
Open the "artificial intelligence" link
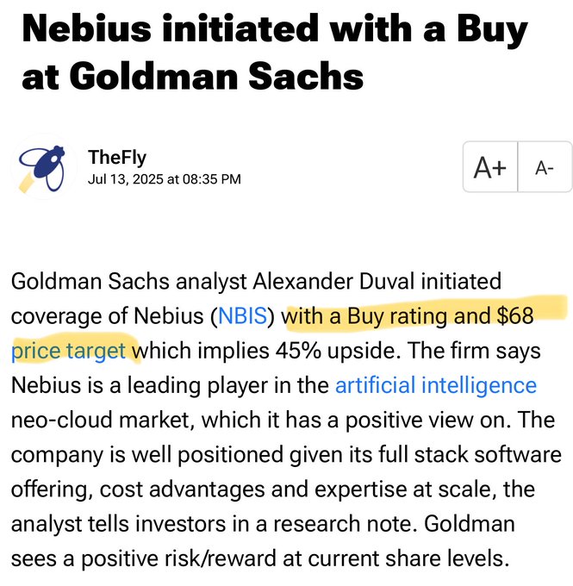pyautogui.click(x=436, y=385)
